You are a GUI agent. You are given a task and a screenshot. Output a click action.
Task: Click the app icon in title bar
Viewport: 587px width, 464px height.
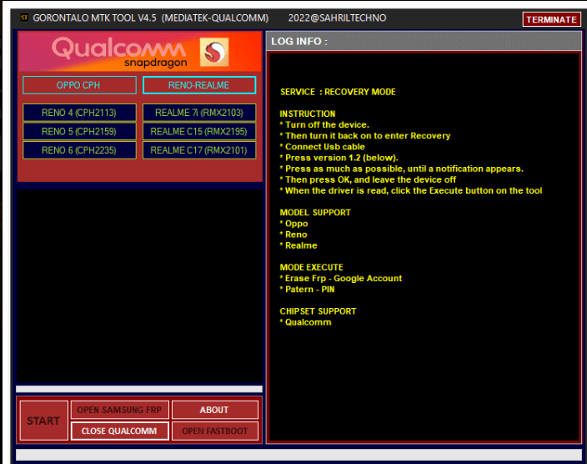click(x=24, y=18)
